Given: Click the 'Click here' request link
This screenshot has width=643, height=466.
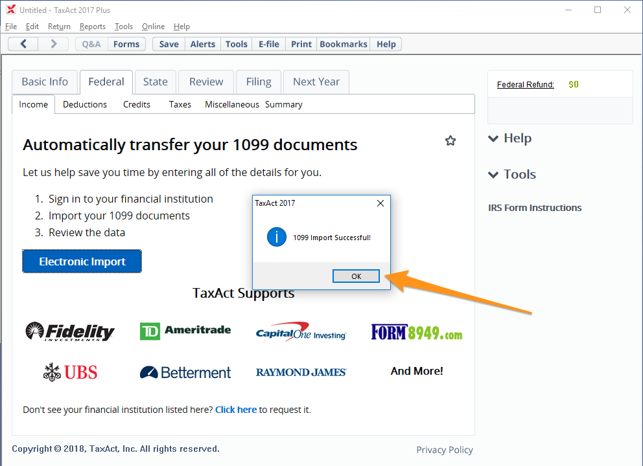Looking at the screenshot, I should [236, 410].
